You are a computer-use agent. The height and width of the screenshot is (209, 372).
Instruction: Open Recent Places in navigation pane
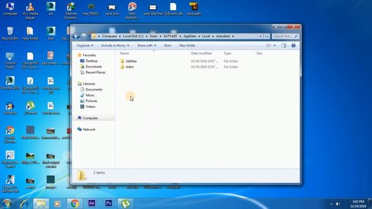[95, 72]
